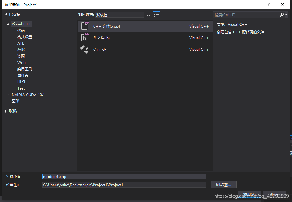Click the 浏览(B)... button

point(224,185)
